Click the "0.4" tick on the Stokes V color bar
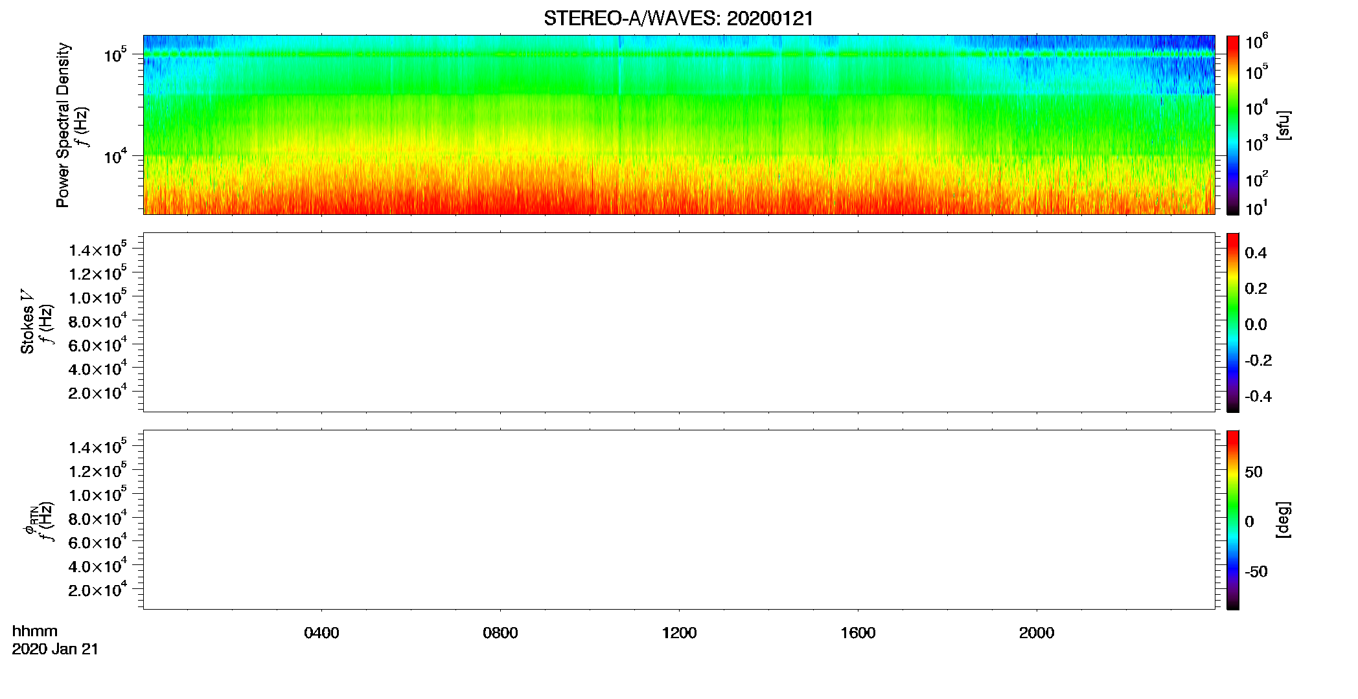This screenshot has height=699, width=1358. 1256,253
